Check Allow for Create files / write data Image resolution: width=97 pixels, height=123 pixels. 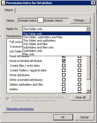point(64,66)
